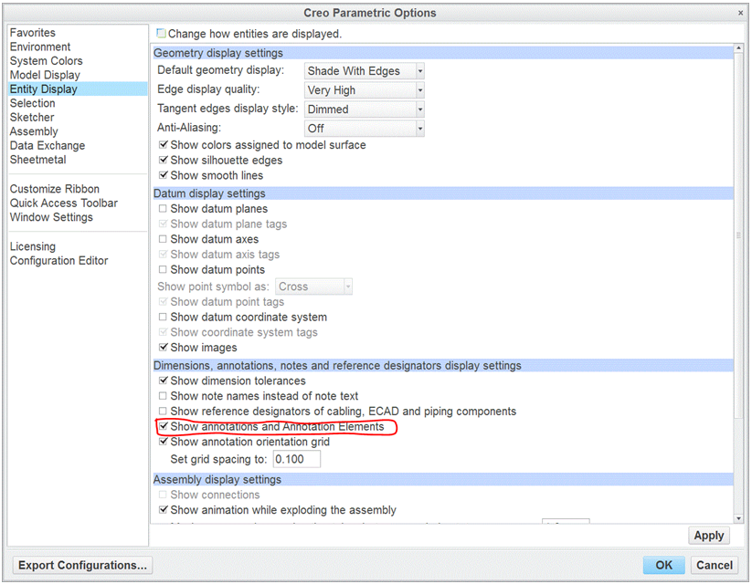Close the Creo Parametric Options dialog

point(740,13)
